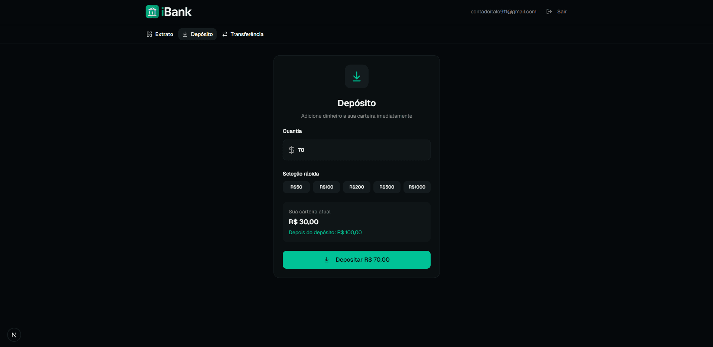Click the grid icon next to Extrato

click(149, 34)
